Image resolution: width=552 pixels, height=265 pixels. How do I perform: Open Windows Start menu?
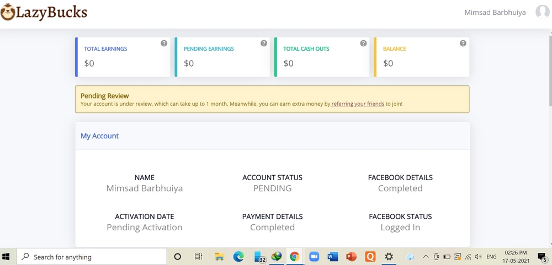point(7,257)
